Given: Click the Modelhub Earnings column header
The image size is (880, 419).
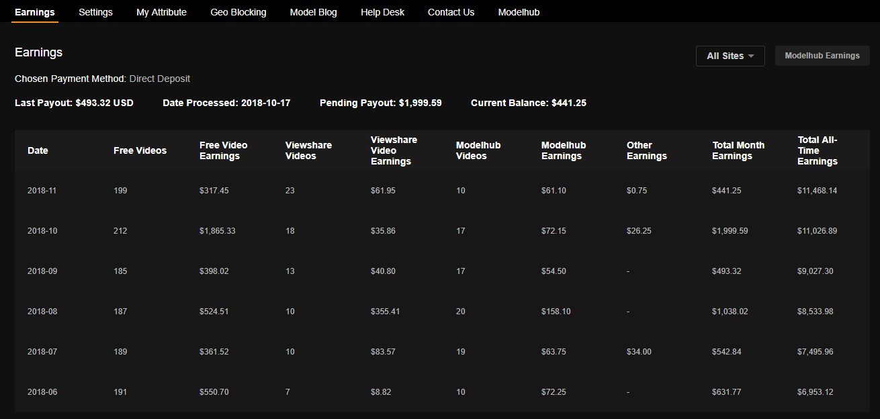Looking at the screenshot, I should click(563, 150).
